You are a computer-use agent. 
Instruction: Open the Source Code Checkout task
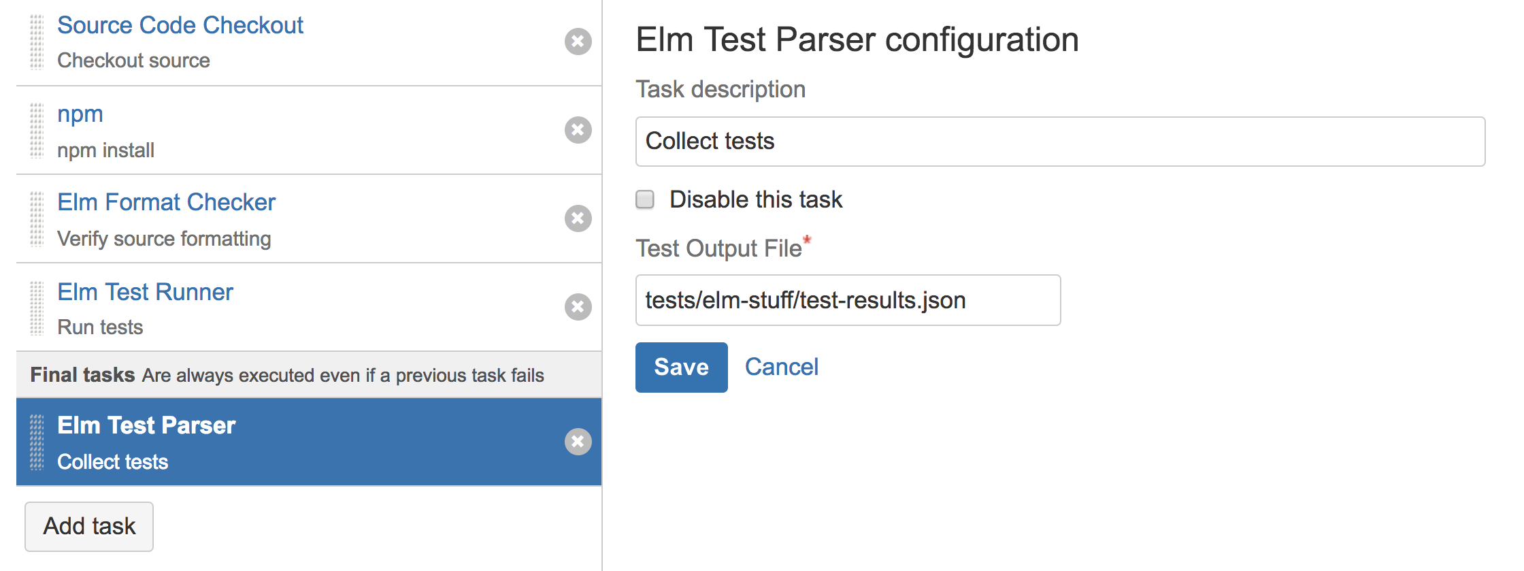pos(180,25)
